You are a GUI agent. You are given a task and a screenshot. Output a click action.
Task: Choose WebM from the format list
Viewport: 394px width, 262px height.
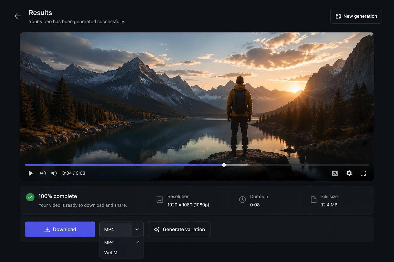click(x=121, y=253)
